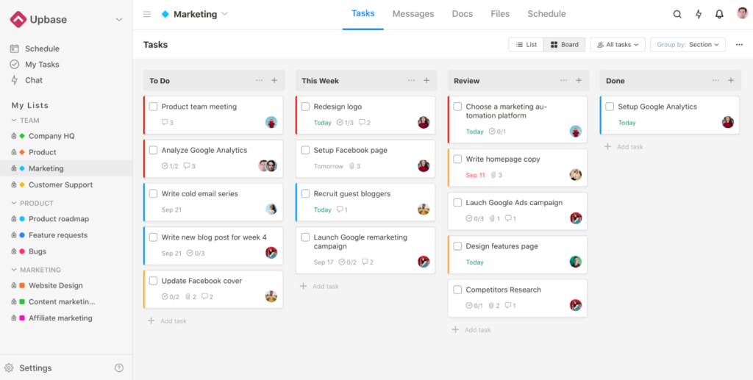
Task: Switch to the Docs tab
Action: [463, 14]
